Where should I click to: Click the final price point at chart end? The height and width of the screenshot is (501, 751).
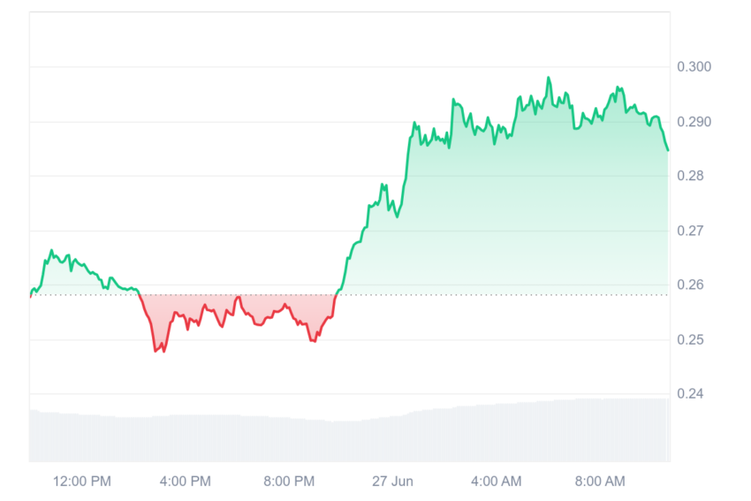click(x=668, y=150)
